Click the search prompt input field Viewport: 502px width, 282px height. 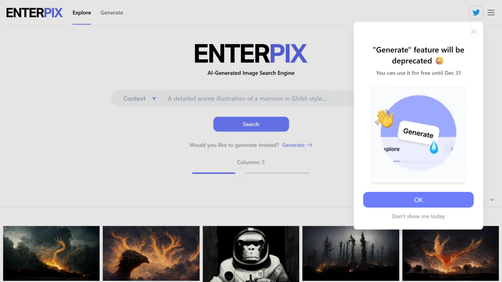[x=259, y=99]
